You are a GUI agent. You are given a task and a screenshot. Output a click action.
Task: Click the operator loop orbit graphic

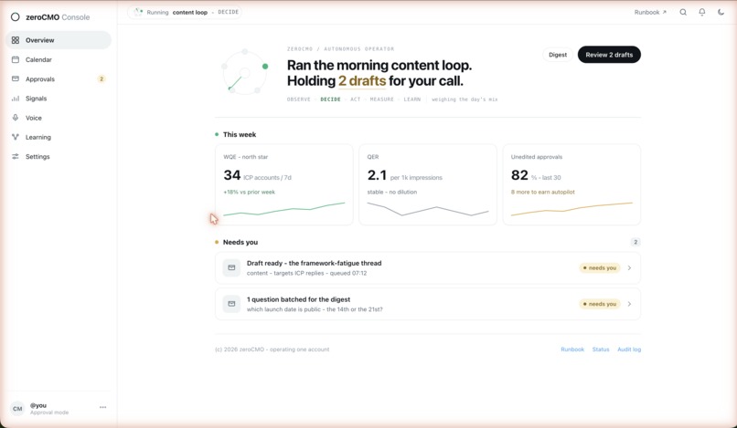click(245, 73)
